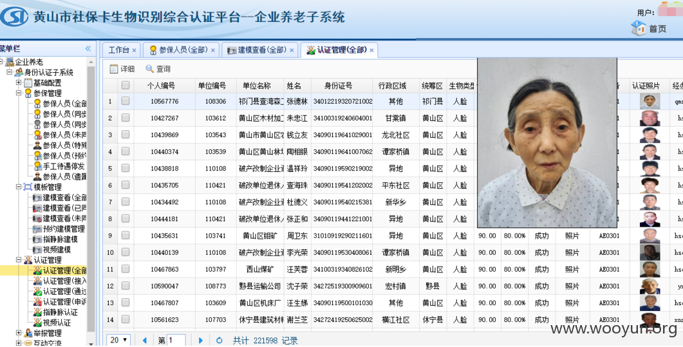Refresh the records table
This screenshot has height=347, width=683.
(x=219, y=340)
